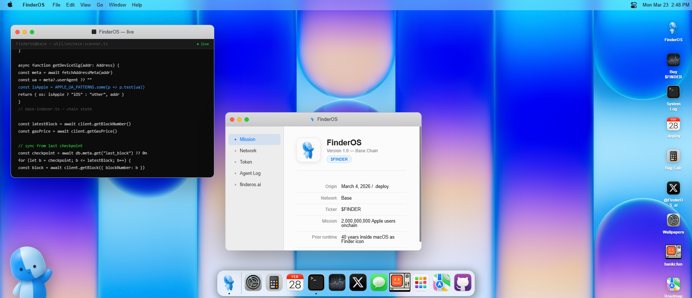Screen dimensions: 692x298
Task: Click '40 years inside macOS as Finder icon'
Action: [368, 239]
